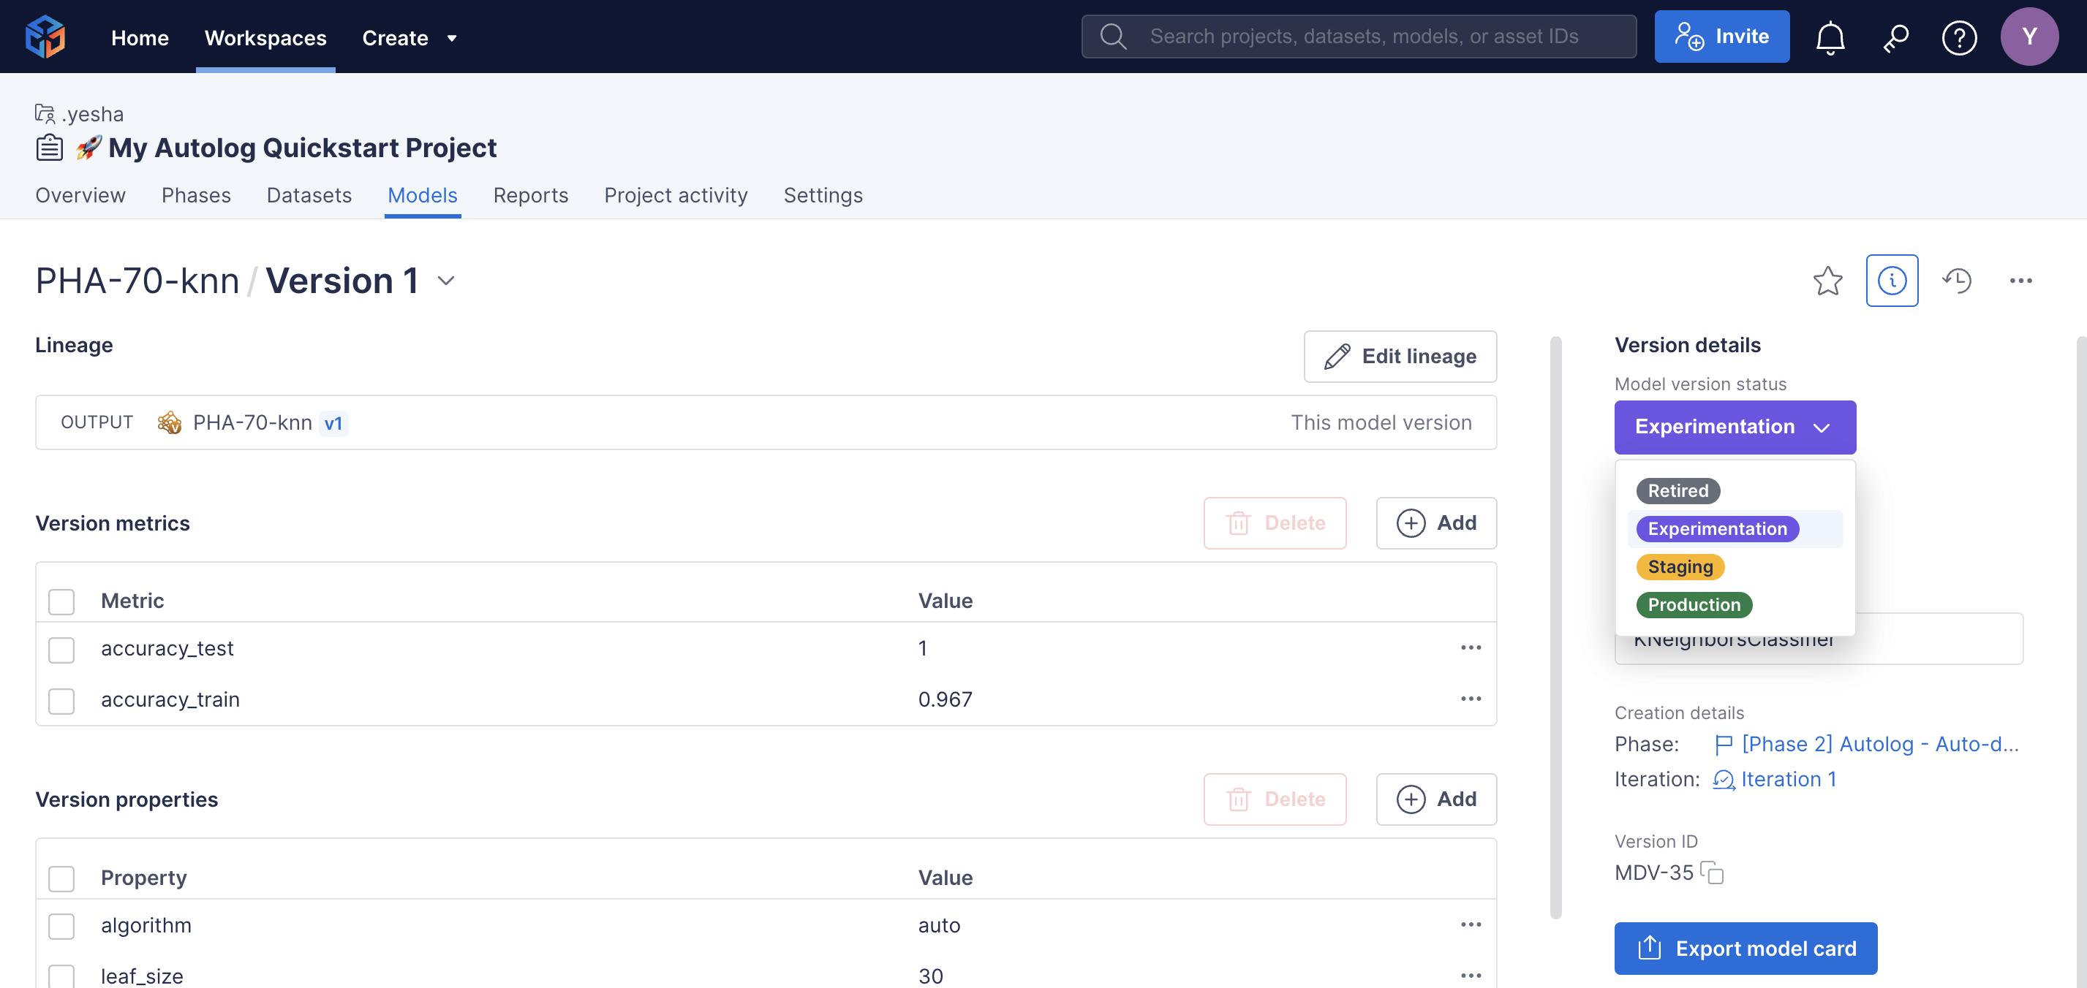Check the accuracy_test metric checkbox
2087x988 pixels.
click(x=61, y=650)
